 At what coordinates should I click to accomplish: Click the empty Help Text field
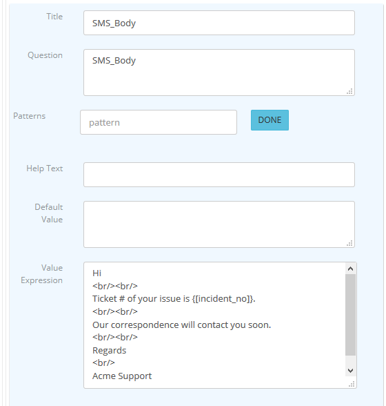pos(219,175)
